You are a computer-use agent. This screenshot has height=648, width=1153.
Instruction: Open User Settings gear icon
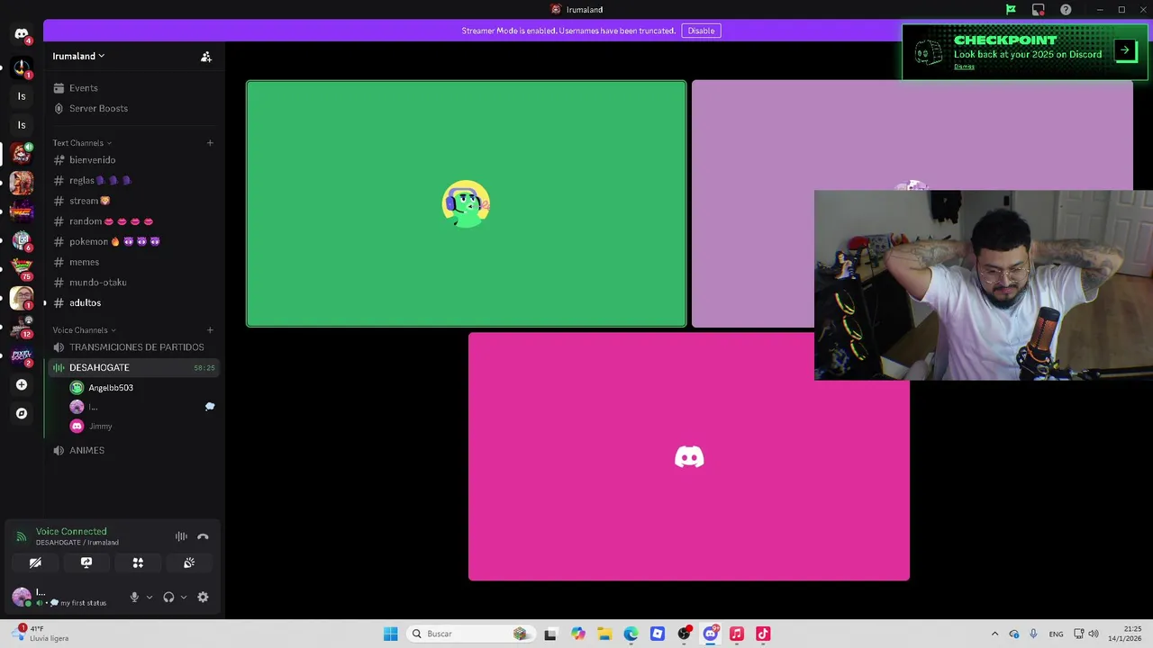(203, 597)
